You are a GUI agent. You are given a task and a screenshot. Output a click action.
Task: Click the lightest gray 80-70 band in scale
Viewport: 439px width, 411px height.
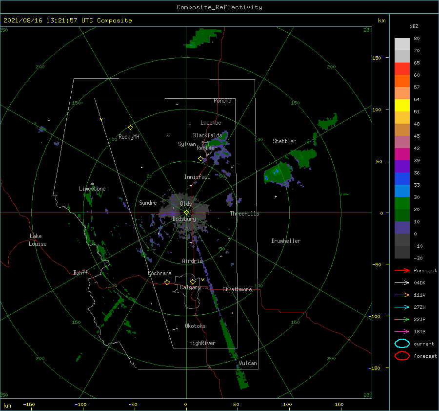tap(402, 44)
